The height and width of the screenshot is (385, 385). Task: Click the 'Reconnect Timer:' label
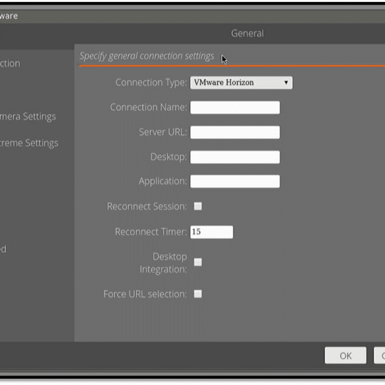151,232
